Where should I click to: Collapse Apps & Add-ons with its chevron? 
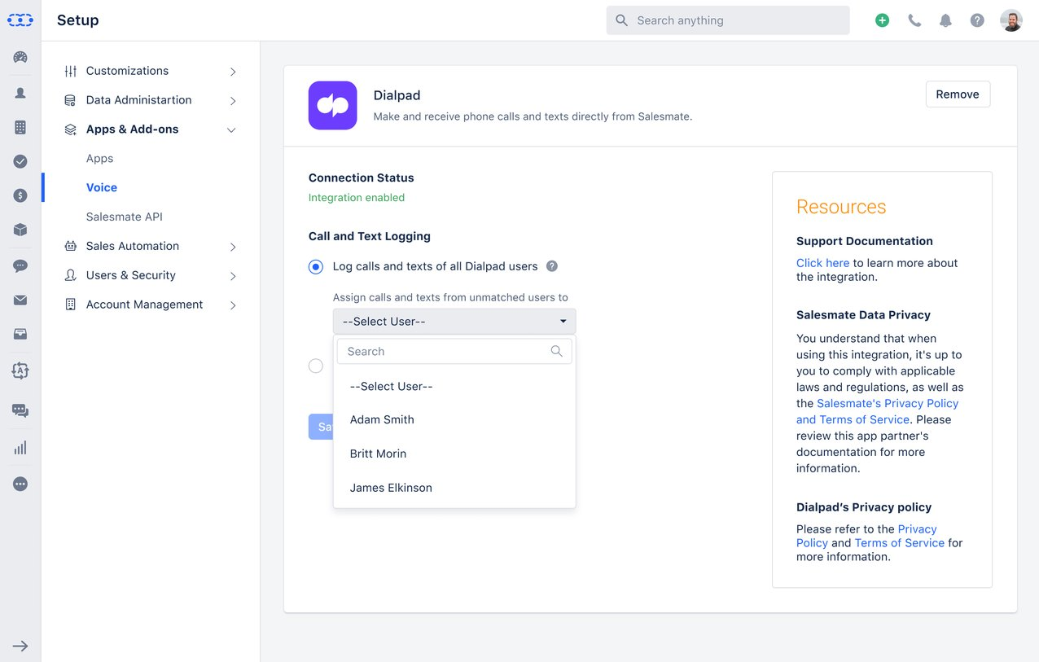pos(231,130)
